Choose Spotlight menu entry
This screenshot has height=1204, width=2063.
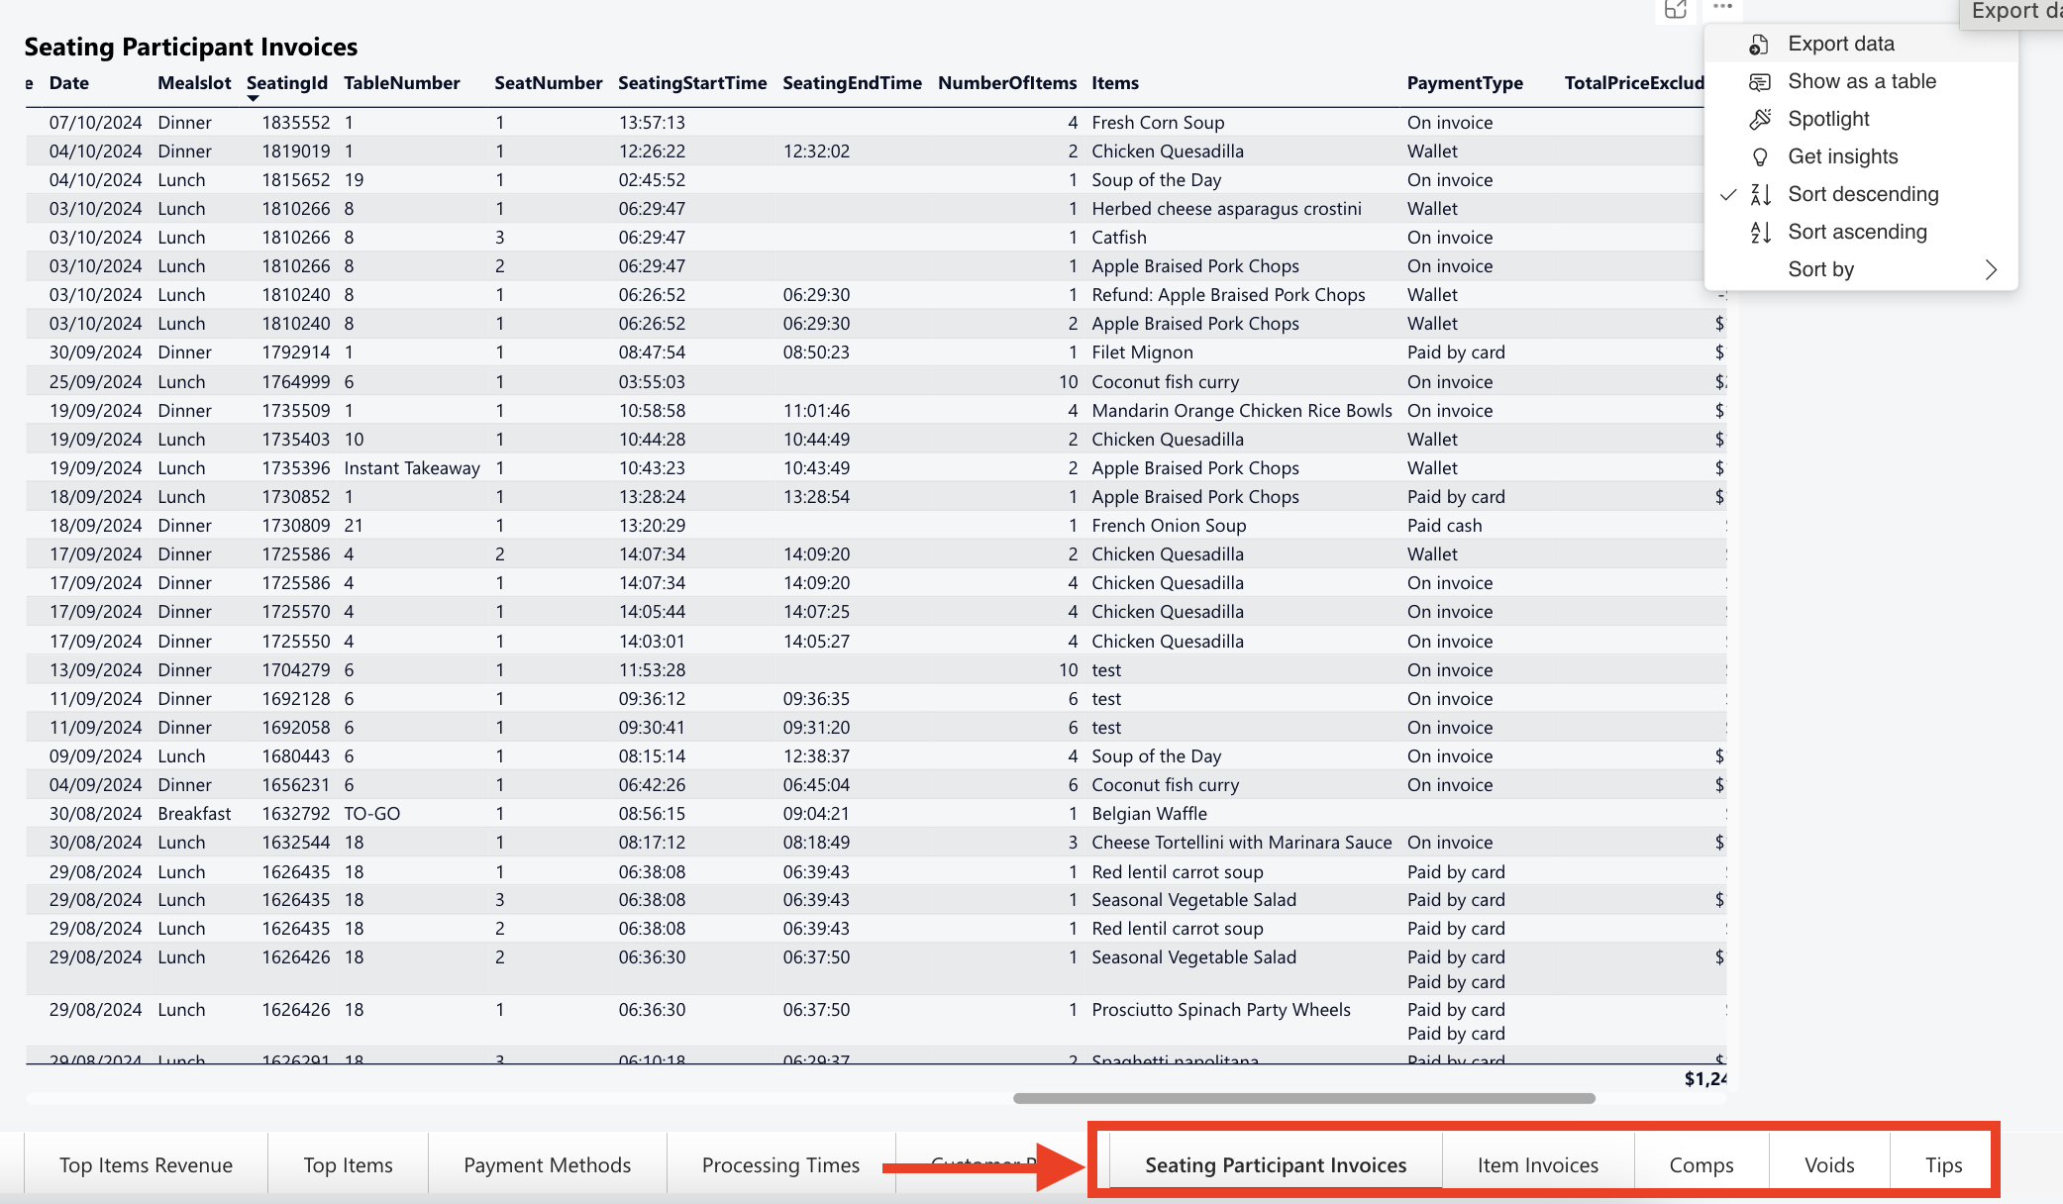click(1861, 119)
